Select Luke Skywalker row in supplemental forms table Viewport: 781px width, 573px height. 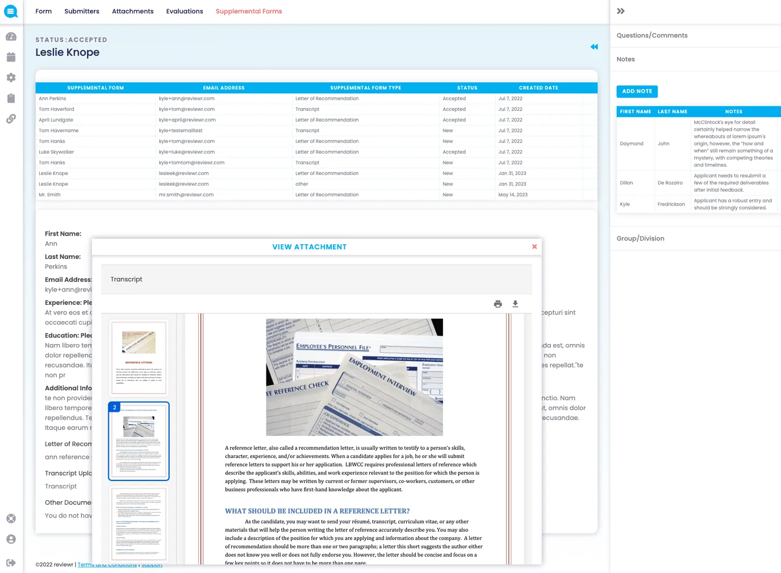coord(56,152)
